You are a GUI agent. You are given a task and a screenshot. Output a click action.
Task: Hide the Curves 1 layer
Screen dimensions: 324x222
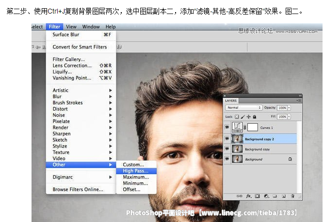point(227,127)
